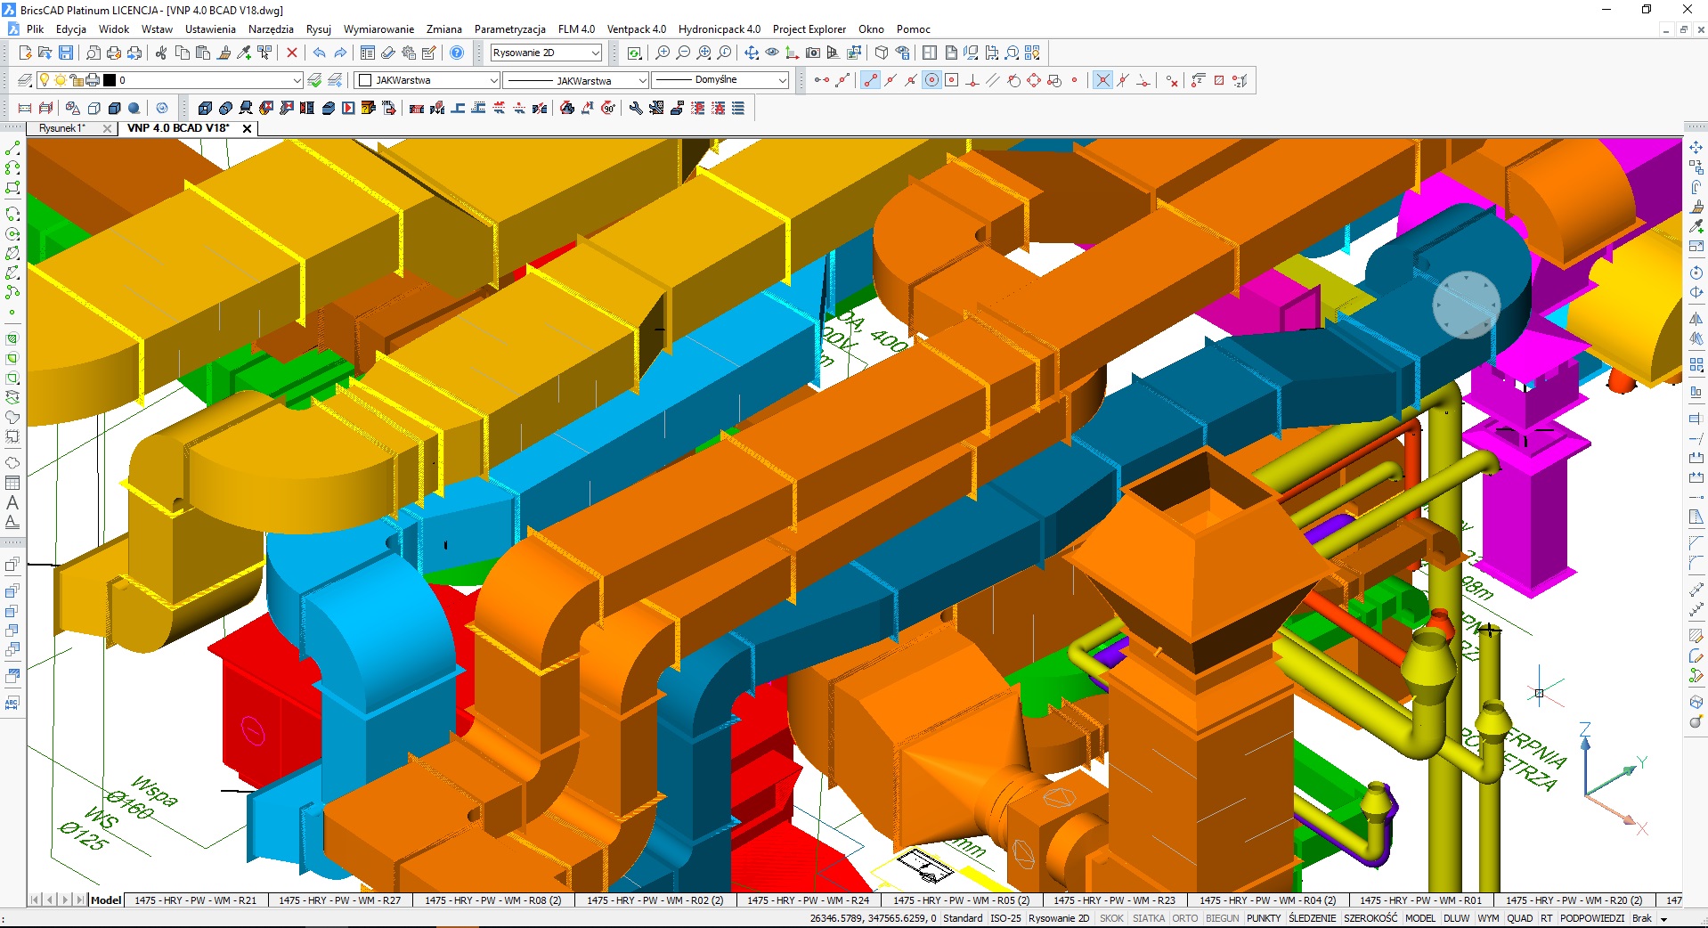The height and width of the screenshot is (928, 1708).
Task: Click the JAKWarstwa color swatch box
Action: pos(364,81)
